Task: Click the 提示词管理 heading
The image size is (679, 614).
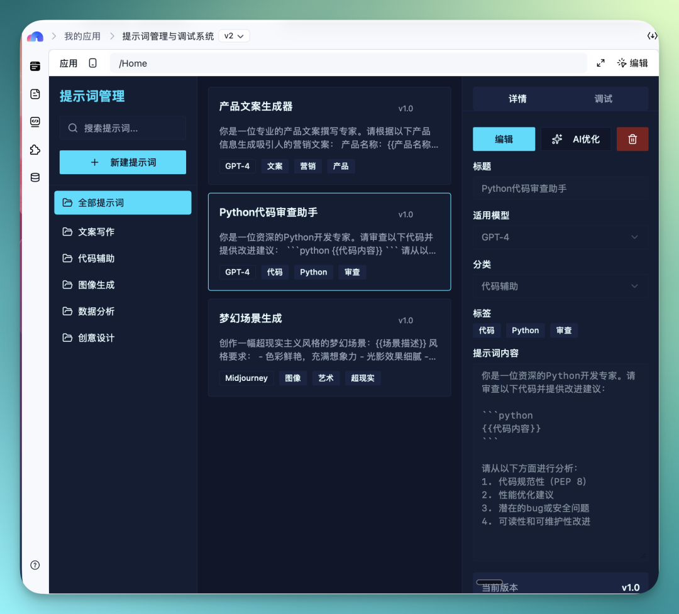Action: [x=92, y=96]
